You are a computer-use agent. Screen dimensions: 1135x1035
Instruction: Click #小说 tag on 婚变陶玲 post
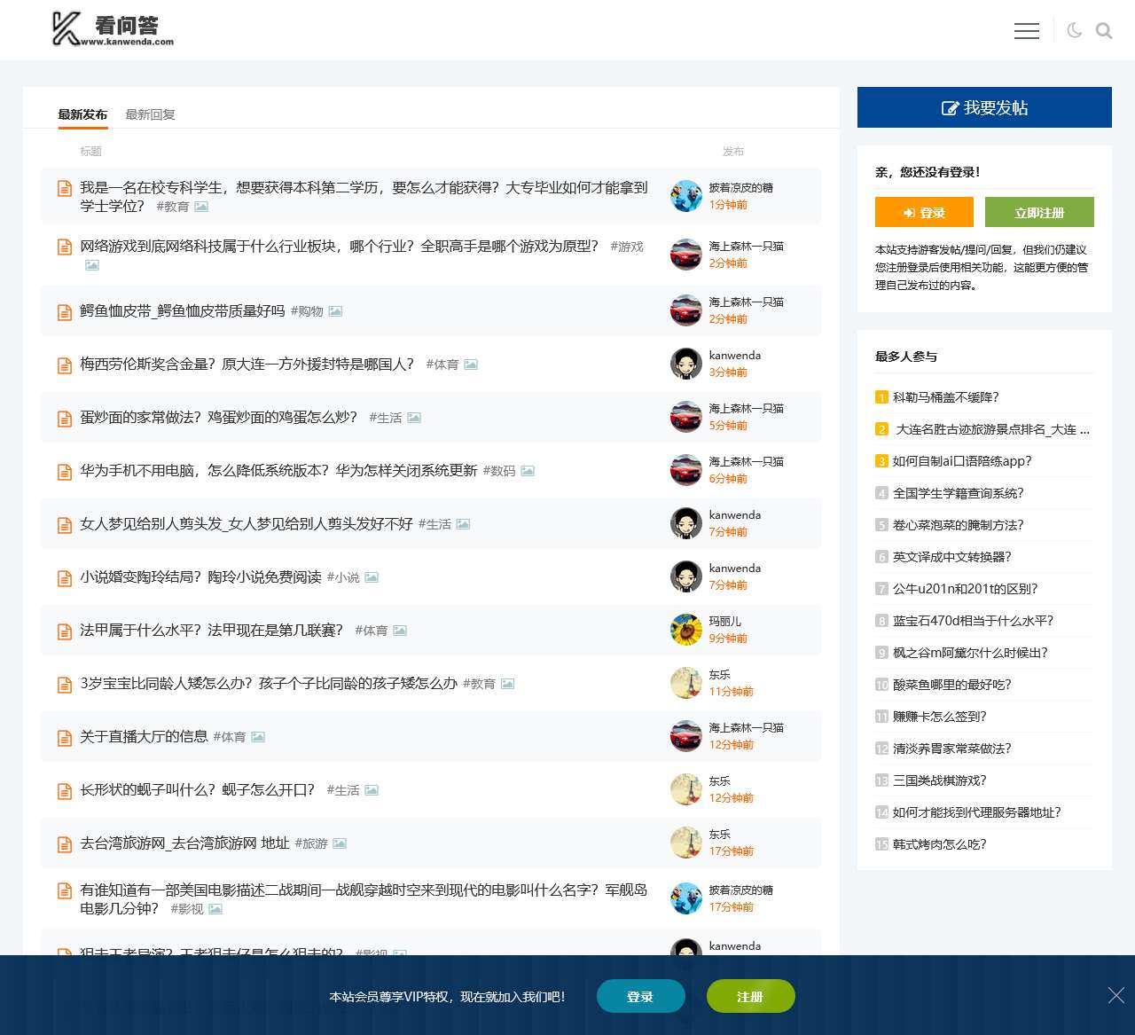pos(343,577)
